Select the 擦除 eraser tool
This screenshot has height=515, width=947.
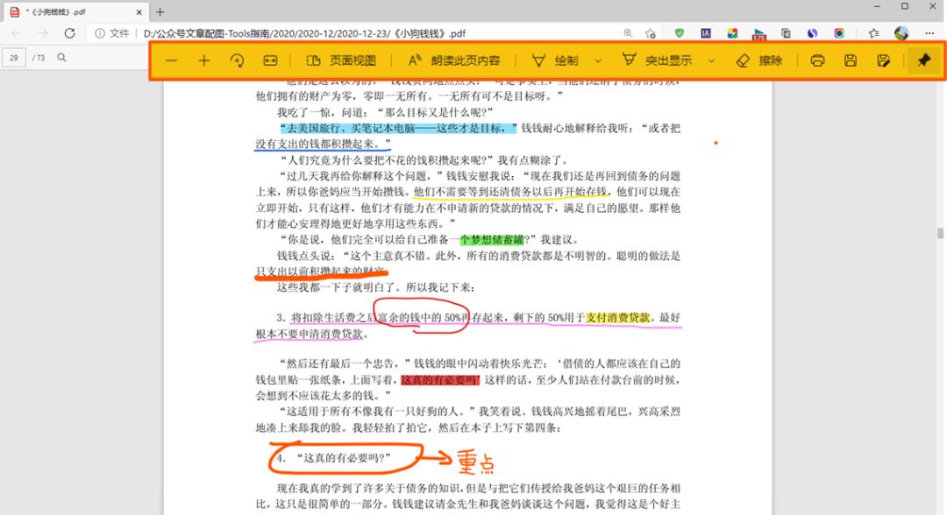(759, 60)
